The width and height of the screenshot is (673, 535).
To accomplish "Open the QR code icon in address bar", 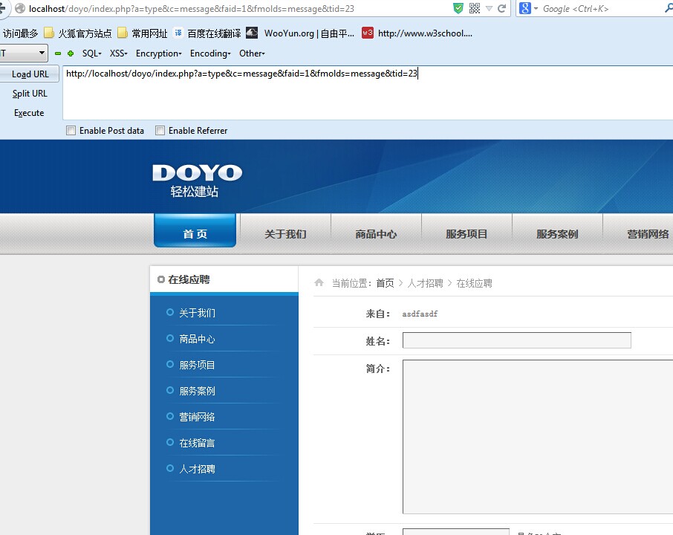I will click(x=475, y=8).
